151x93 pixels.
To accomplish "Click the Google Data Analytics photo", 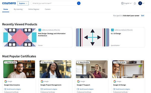I will pos(19,69).
